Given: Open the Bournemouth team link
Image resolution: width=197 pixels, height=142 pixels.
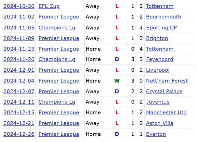Looking at the screenshot, I should (x=163, y=17).
